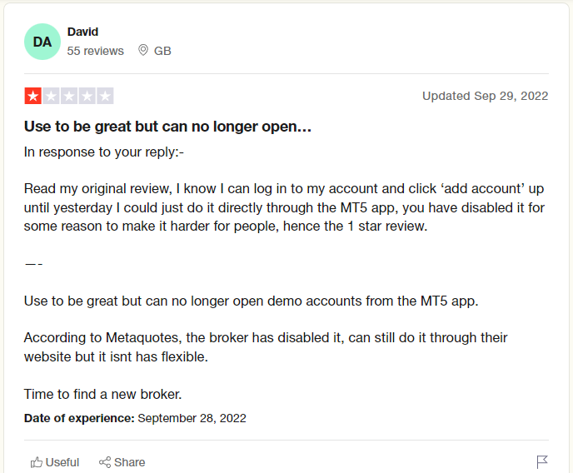Click the fourth grey rating star
Viewport: 573px width, 473px height.
click(x=87, y=96)
